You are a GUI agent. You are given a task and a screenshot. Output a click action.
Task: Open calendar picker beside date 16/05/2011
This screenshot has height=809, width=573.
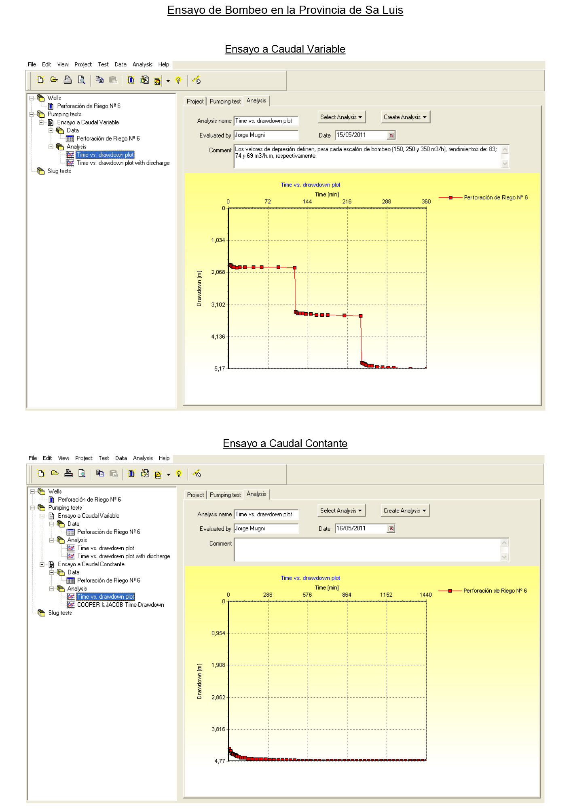(x=391, y=529)
